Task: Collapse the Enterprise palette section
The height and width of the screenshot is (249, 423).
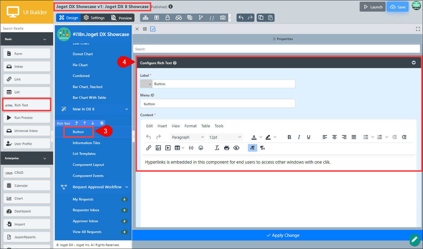Action: coord(45,158)
